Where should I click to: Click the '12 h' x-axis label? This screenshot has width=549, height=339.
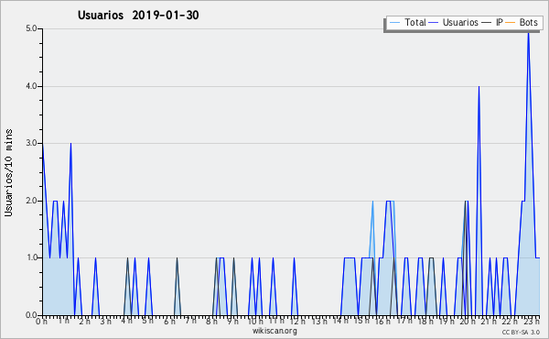(x=297, y=322)
